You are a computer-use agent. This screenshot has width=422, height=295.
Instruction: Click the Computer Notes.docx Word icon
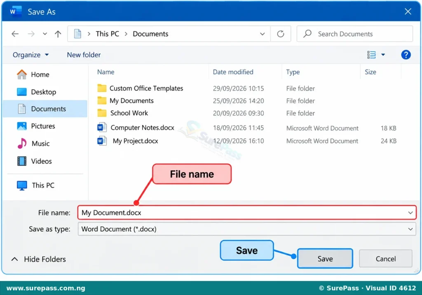click(x=102, y=127)
